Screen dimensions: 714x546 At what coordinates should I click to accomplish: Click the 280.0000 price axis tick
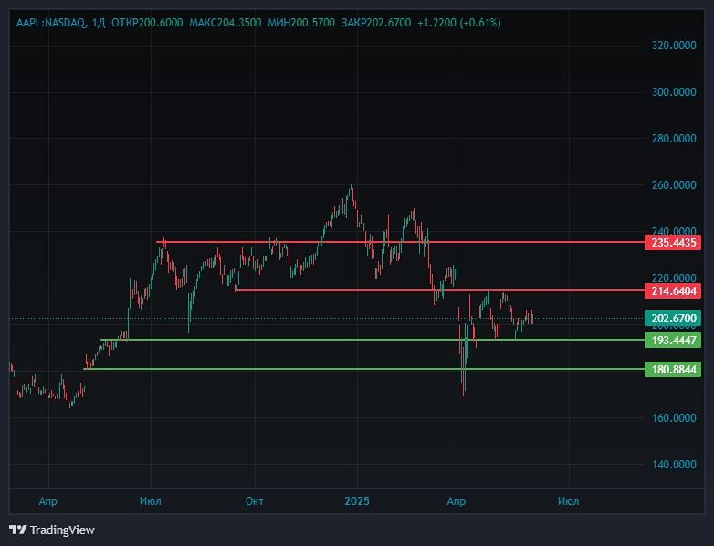click(x=674, y=139)
